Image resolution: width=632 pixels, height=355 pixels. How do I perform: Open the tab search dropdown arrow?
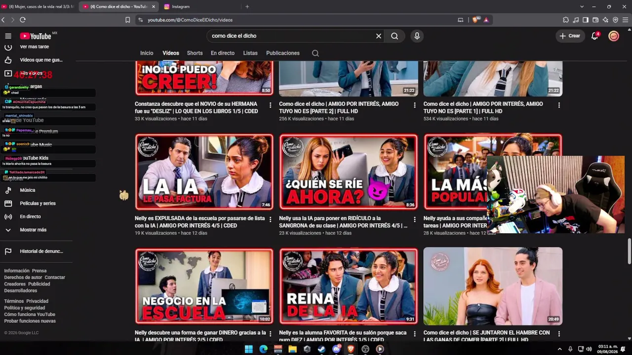pos(582,6)
